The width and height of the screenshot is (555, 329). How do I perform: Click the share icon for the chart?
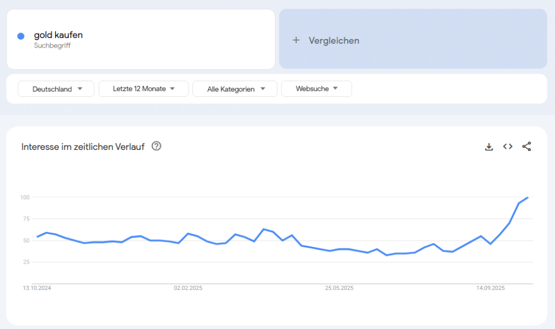point(526,147)
